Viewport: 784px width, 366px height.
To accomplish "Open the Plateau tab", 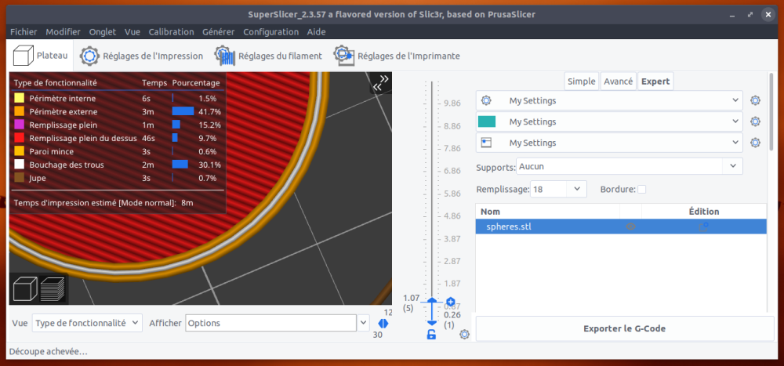I will tap(41, 56).
